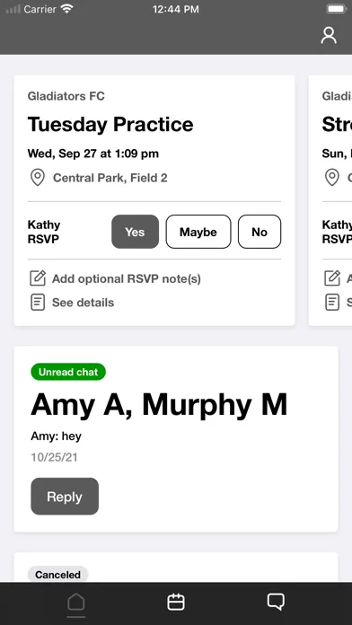
Task: Open the calendar schedule tab
Action: (176, 602)
